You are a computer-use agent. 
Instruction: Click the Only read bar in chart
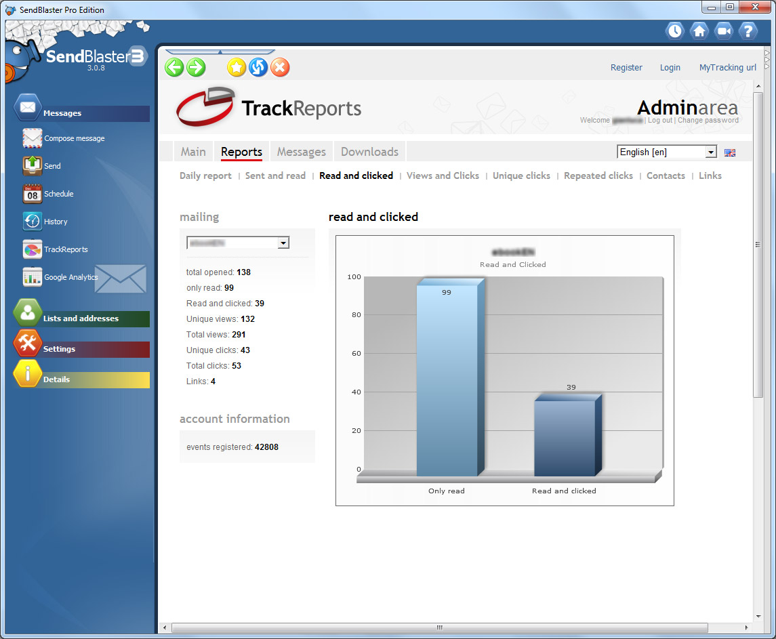click(x=451, y=377)
